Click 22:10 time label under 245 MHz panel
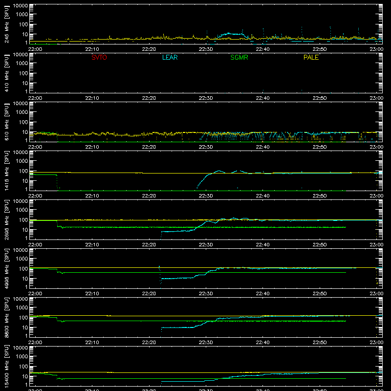 [x=92, y=49]
